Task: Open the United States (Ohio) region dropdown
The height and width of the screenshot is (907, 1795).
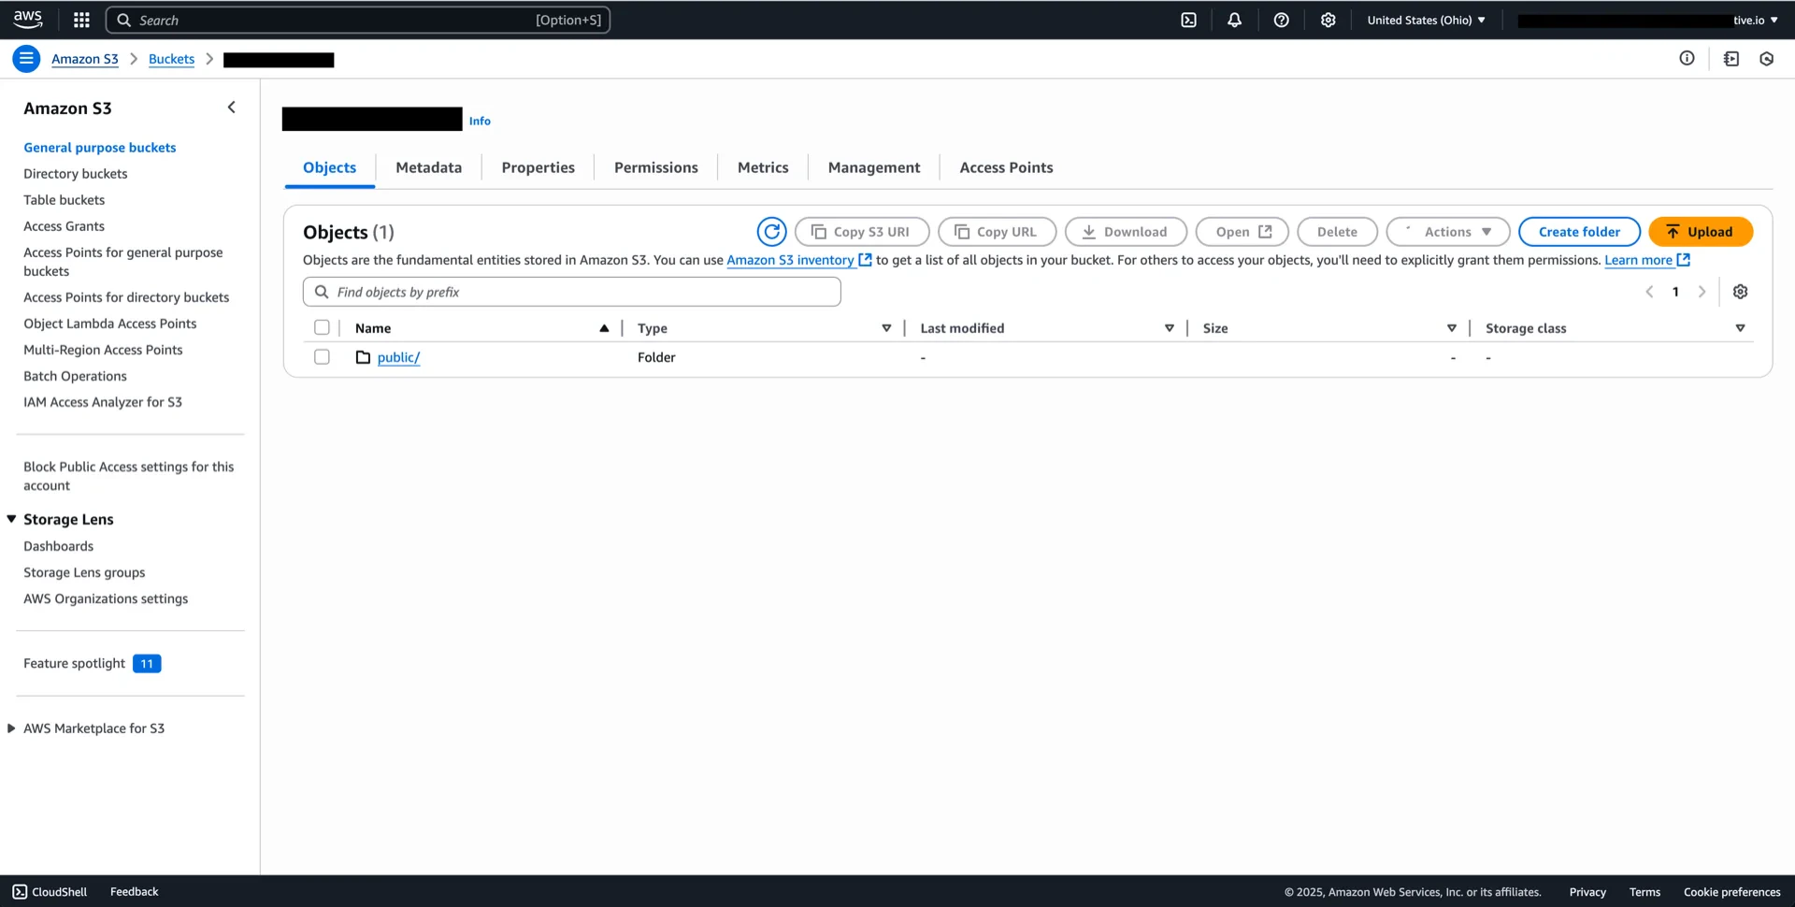Action: [x=1426, y=20]
